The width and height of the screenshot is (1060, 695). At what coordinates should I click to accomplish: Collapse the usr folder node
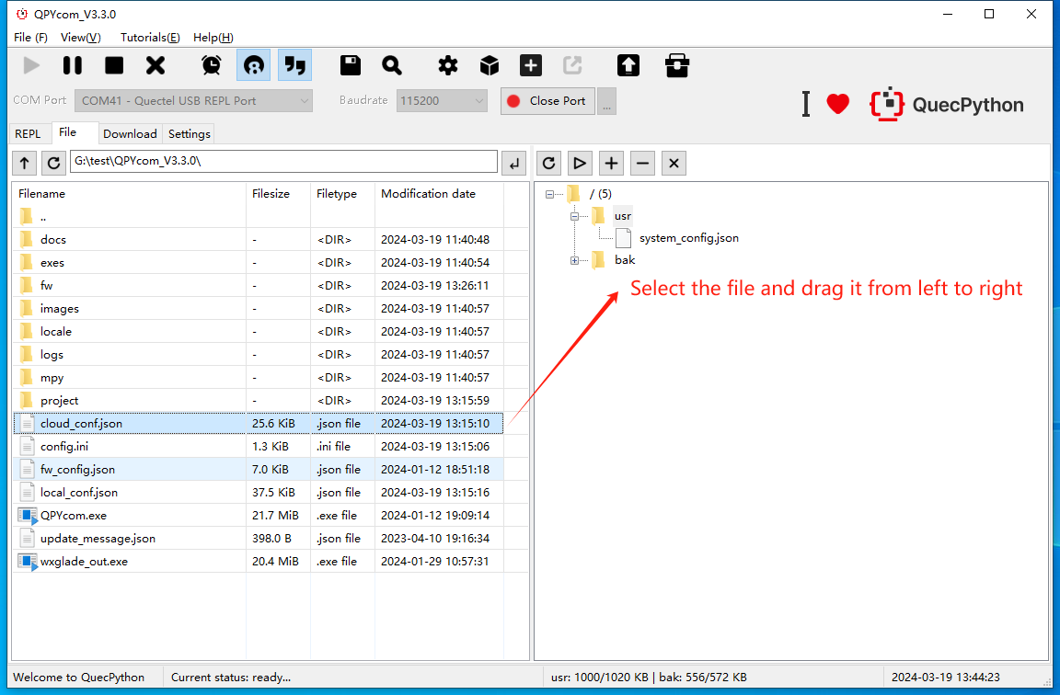(574, 217)
